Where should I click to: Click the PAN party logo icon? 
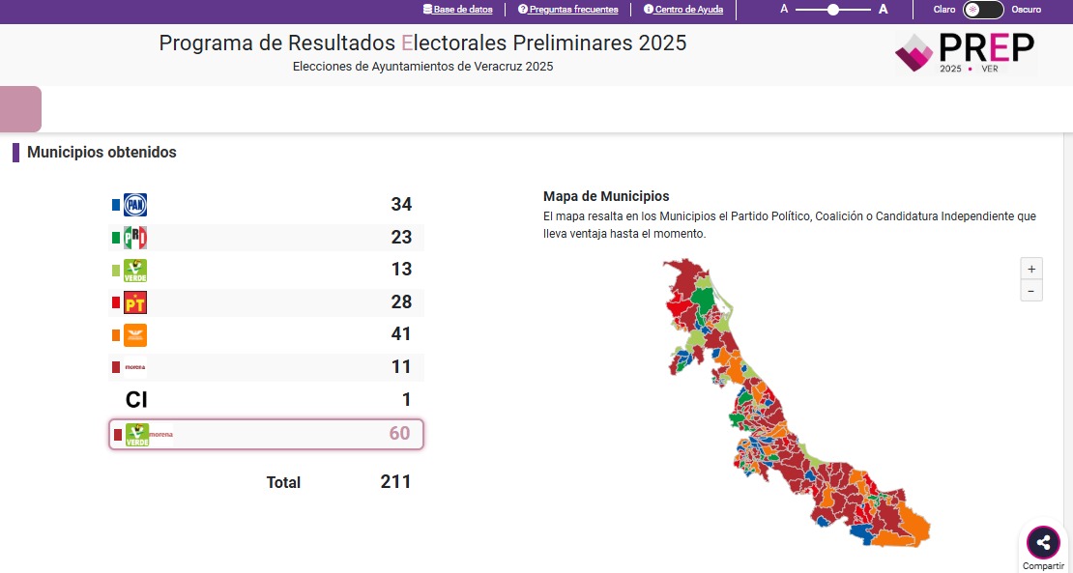[134, 205]
